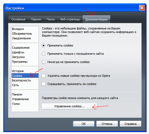Image resolution: width=149 pixels, height=134 pixels.
Task: Switch to the Поиск tab
Action: point(51,19)
